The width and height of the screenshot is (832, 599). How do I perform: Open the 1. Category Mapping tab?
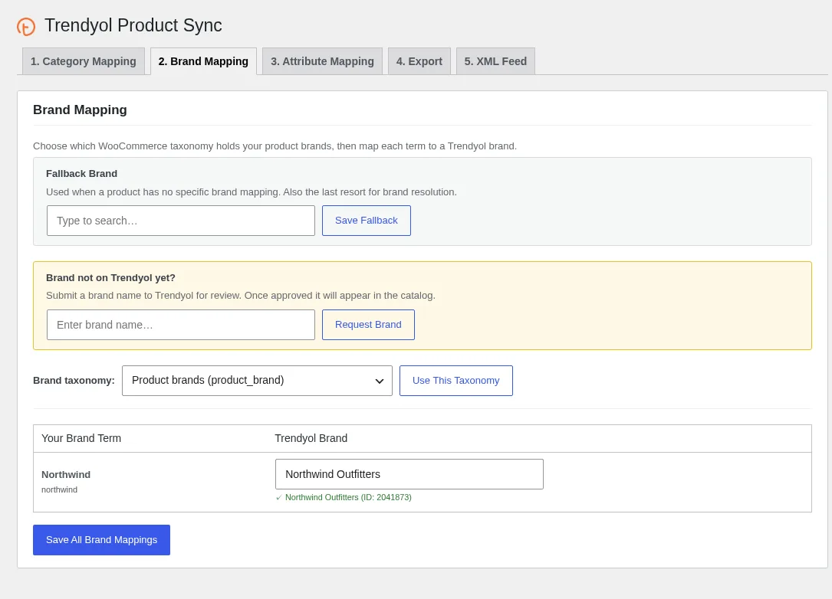click(84, 61)
